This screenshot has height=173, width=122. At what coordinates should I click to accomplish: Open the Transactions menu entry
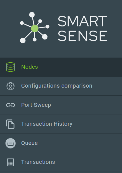(x=61, y=162)
